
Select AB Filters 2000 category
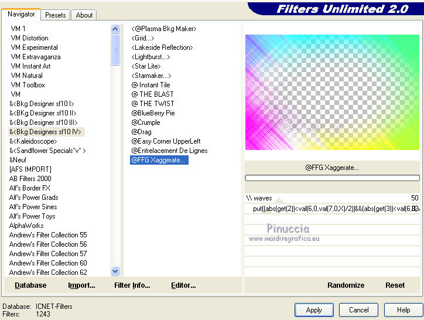[30, 179]
